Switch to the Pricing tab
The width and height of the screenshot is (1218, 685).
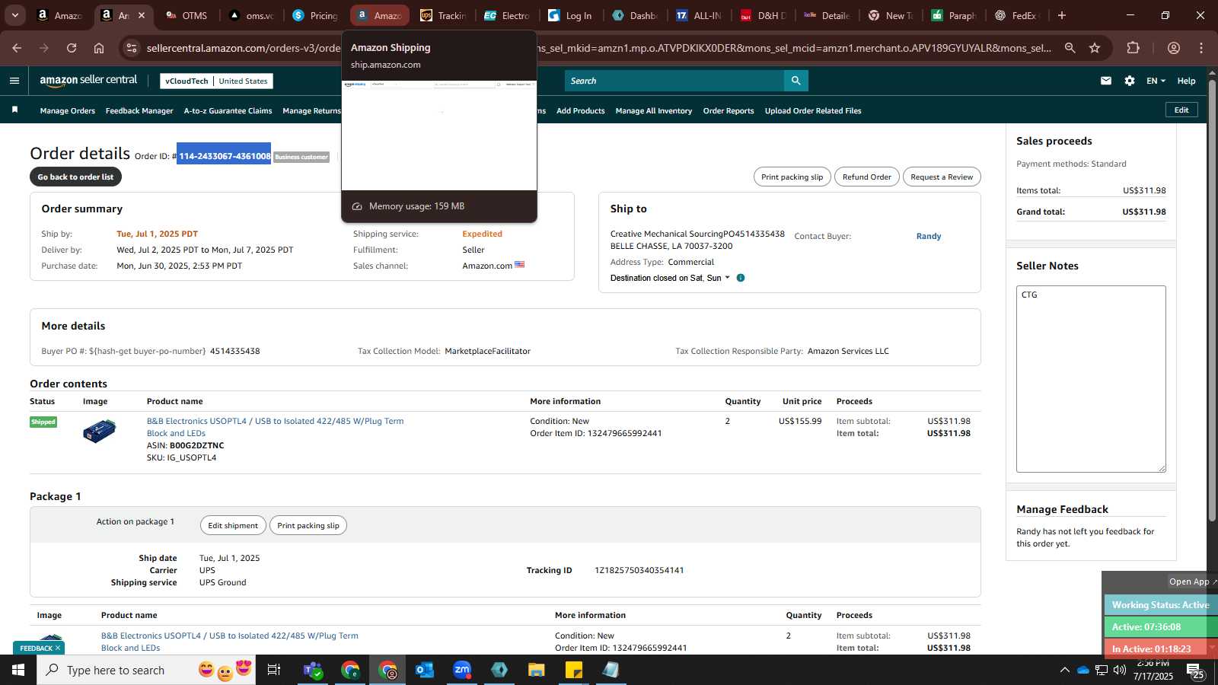(315, 15)
